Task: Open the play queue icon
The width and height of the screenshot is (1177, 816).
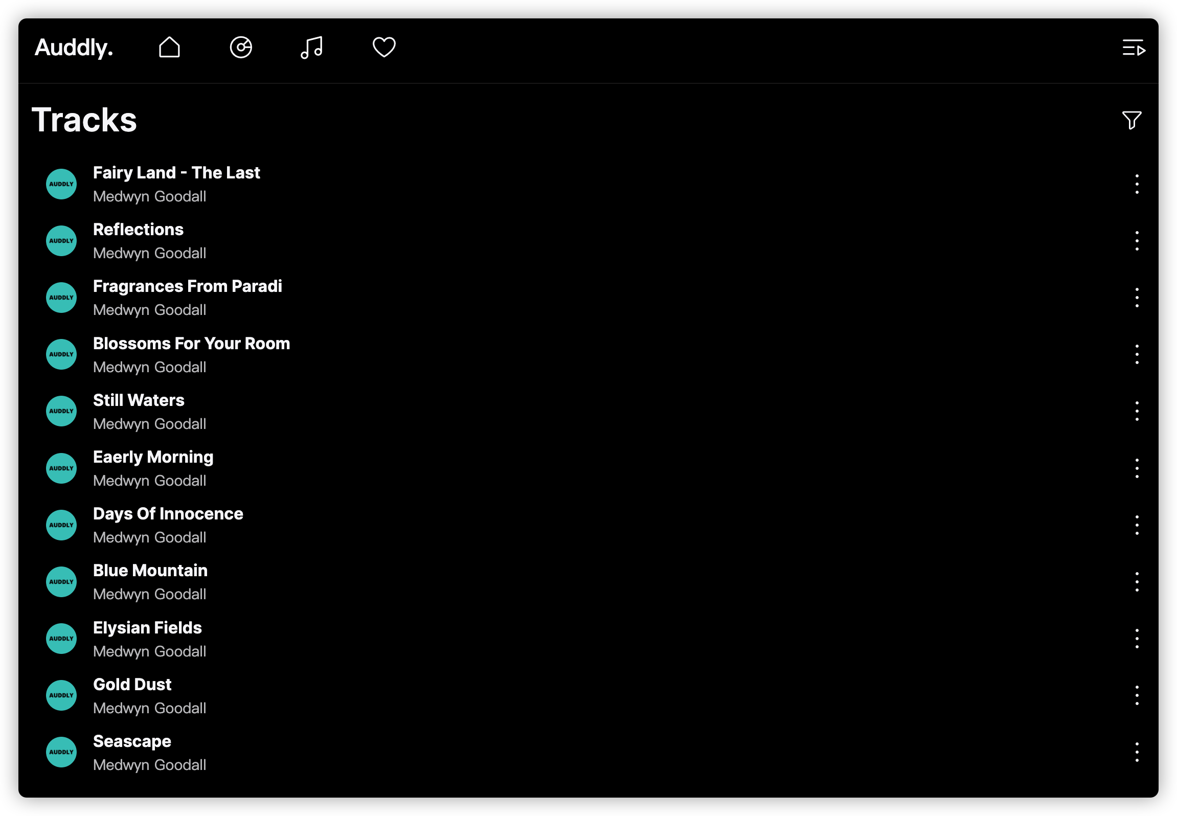Action: click(1134, 48)
